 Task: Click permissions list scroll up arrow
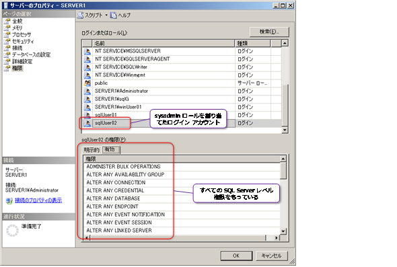[x=283, y=159]
